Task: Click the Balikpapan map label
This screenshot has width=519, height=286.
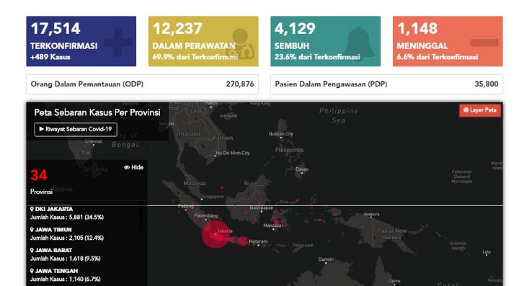Action: tap(262, 208)
